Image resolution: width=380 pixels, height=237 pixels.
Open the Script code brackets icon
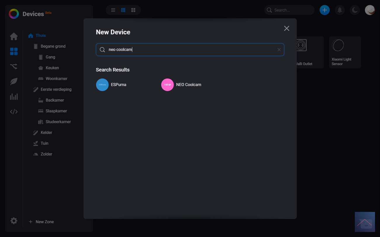pos(14,112)
